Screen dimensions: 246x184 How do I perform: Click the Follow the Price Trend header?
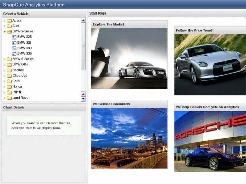tap(210, 30)
